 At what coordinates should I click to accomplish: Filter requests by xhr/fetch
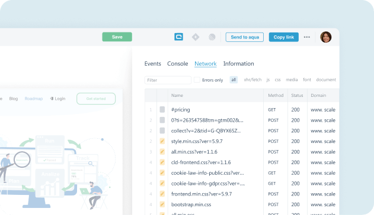coord(252,80)
